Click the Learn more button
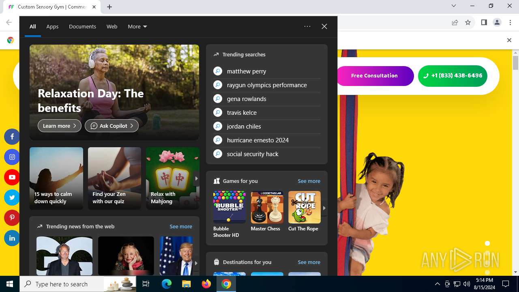 60,126
